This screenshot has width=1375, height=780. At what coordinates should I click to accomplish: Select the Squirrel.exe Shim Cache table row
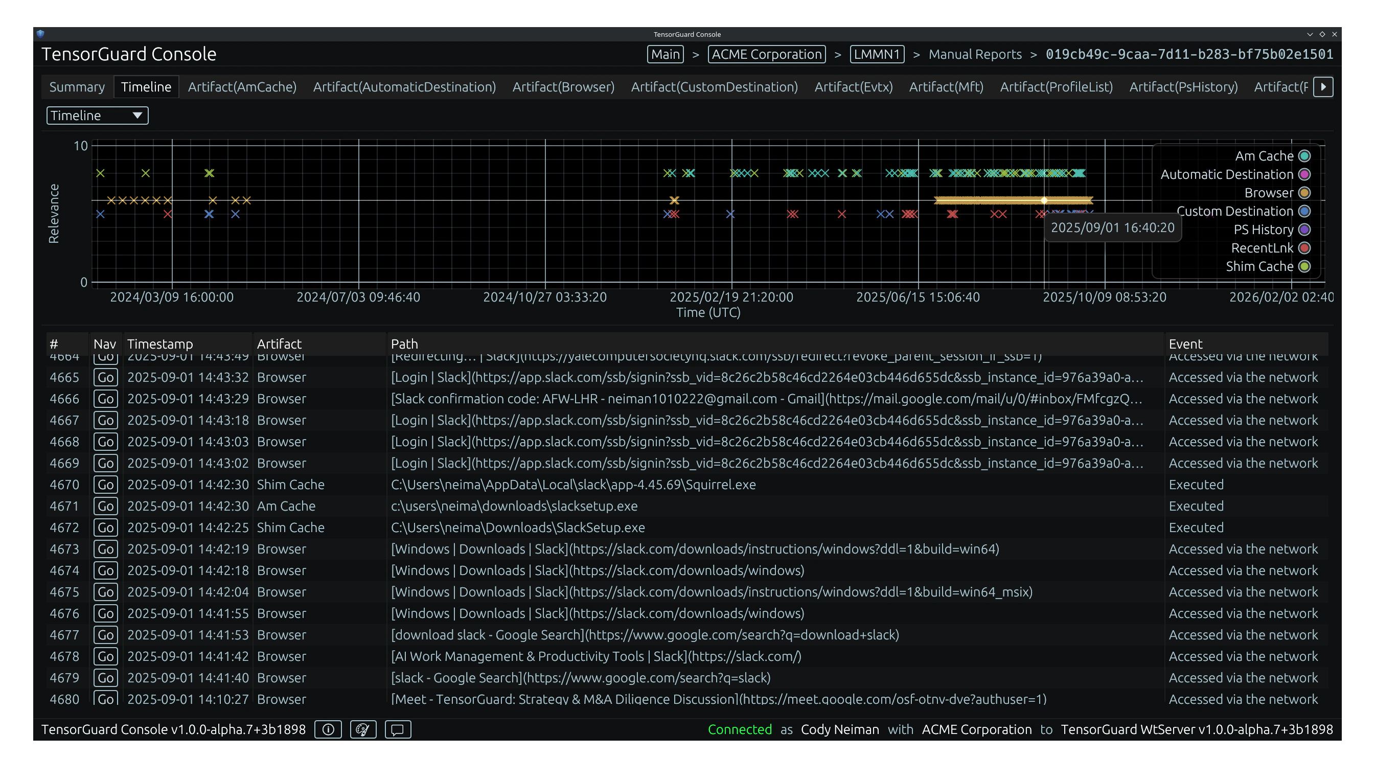573,484
